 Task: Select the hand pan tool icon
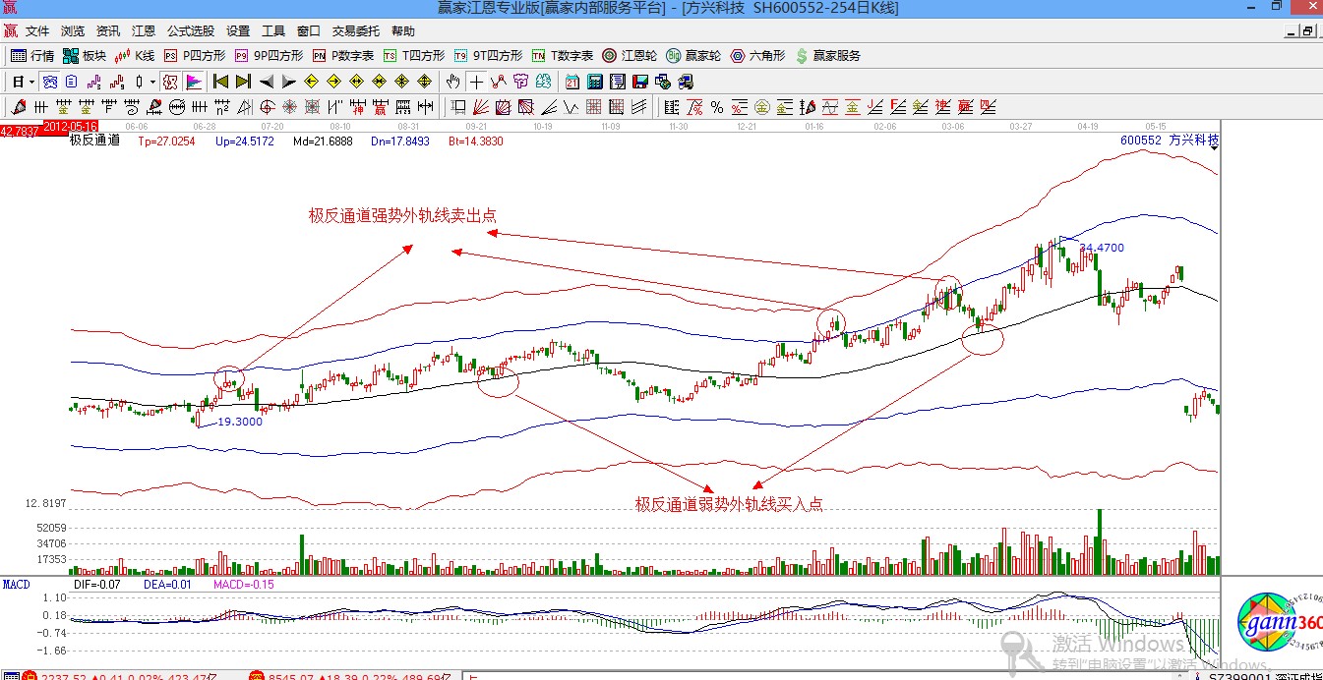452,82
